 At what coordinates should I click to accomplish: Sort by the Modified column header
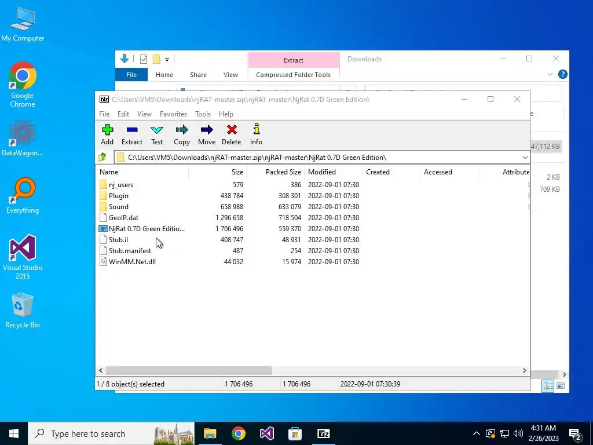pyautogui.click(x=334, y=172)
